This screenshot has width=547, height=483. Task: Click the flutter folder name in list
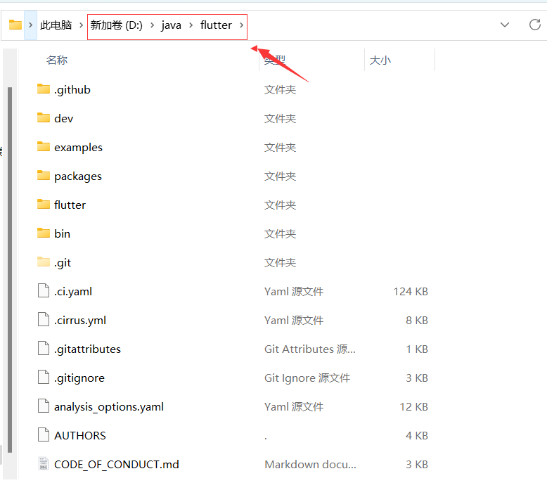(70, 205)
